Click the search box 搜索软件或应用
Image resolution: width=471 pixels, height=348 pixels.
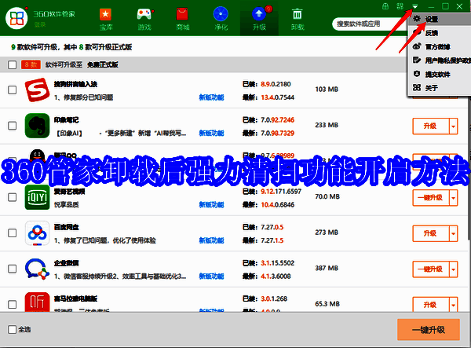[368, 24]
